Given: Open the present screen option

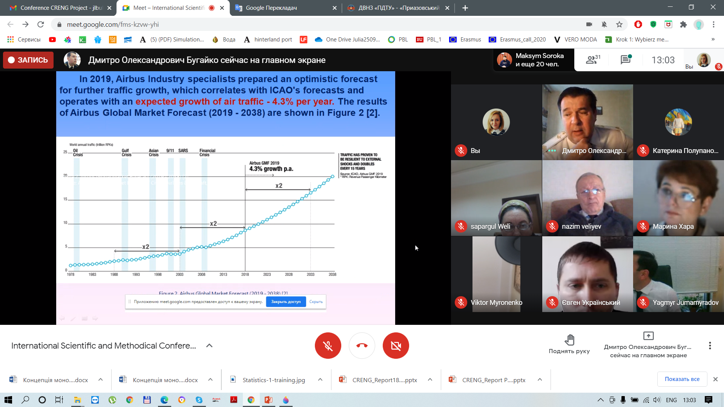Looking at the screenshot, I should [648, 345].
